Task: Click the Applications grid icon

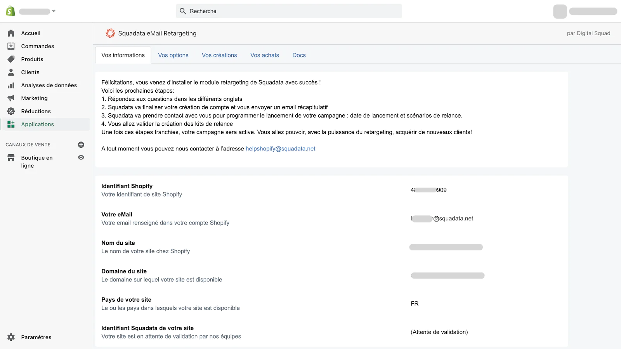Action: (11, 124)
